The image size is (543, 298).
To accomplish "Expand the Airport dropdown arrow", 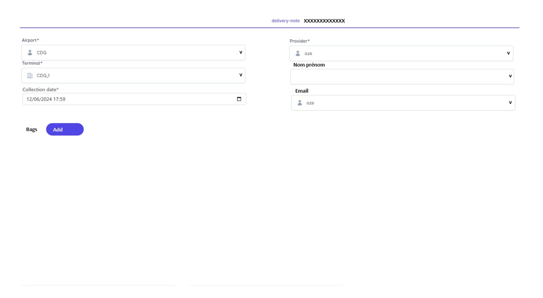I will [241, 52].
